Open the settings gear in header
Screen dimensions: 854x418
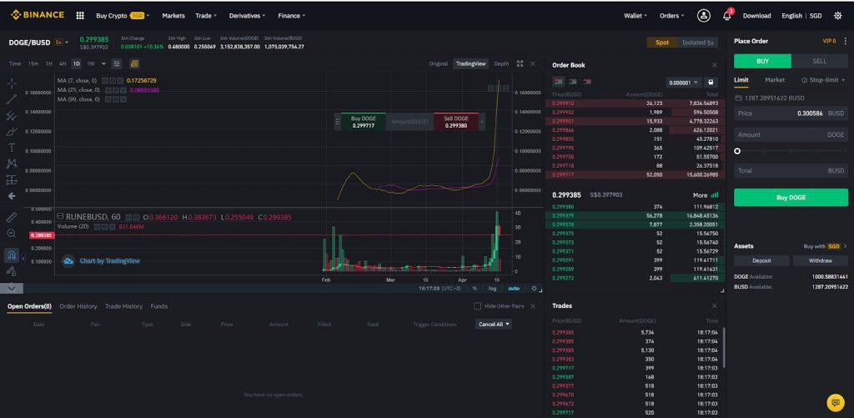click(837, 16)
